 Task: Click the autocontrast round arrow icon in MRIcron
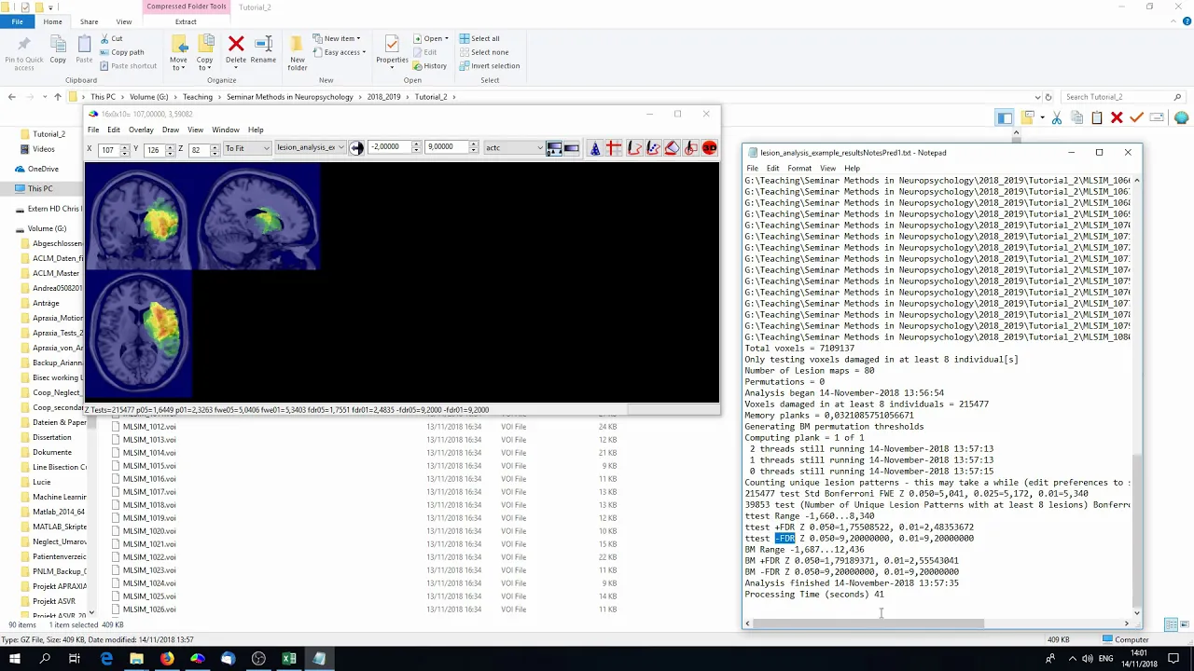pos(356,148)
